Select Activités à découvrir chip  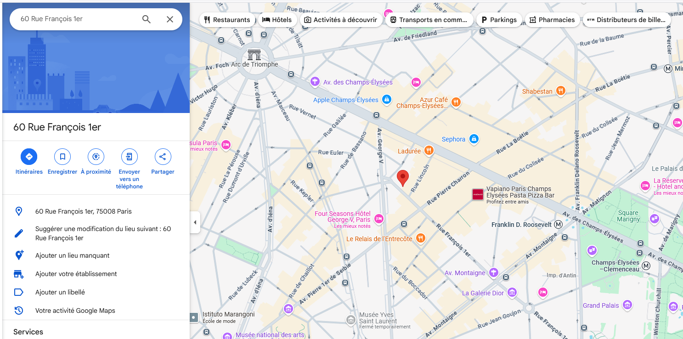341,20
